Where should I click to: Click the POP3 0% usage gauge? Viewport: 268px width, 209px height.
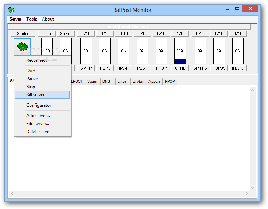click(x=105, y=51)
